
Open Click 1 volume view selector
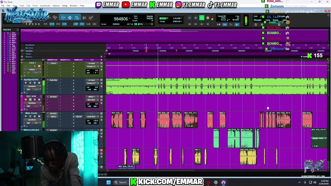32,69
